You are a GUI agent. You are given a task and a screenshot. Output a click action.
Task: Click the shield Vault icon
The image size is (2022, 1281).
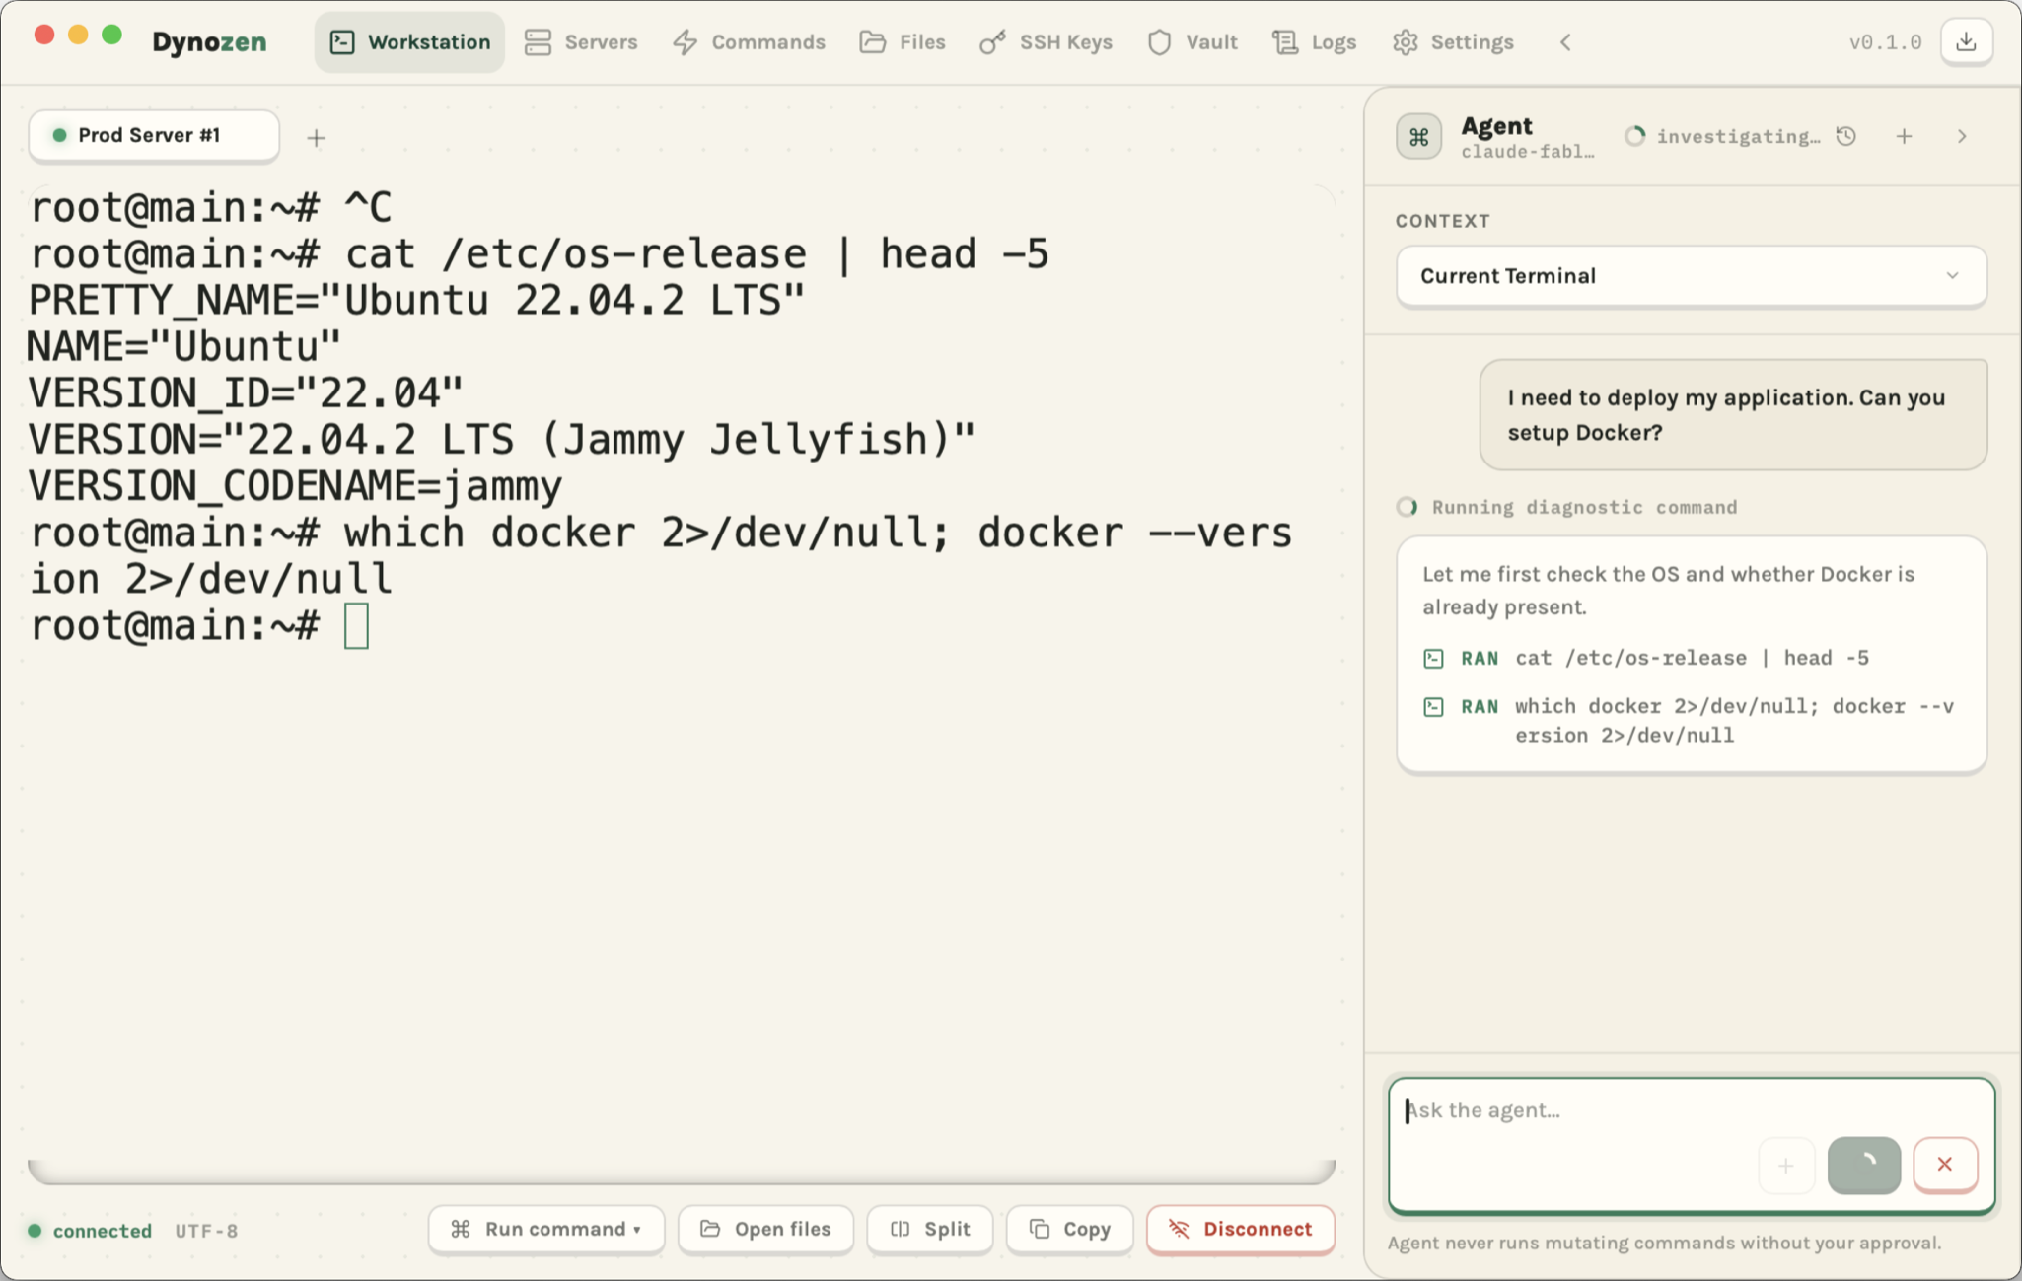pyautogui.click(x=1160, y=42)
